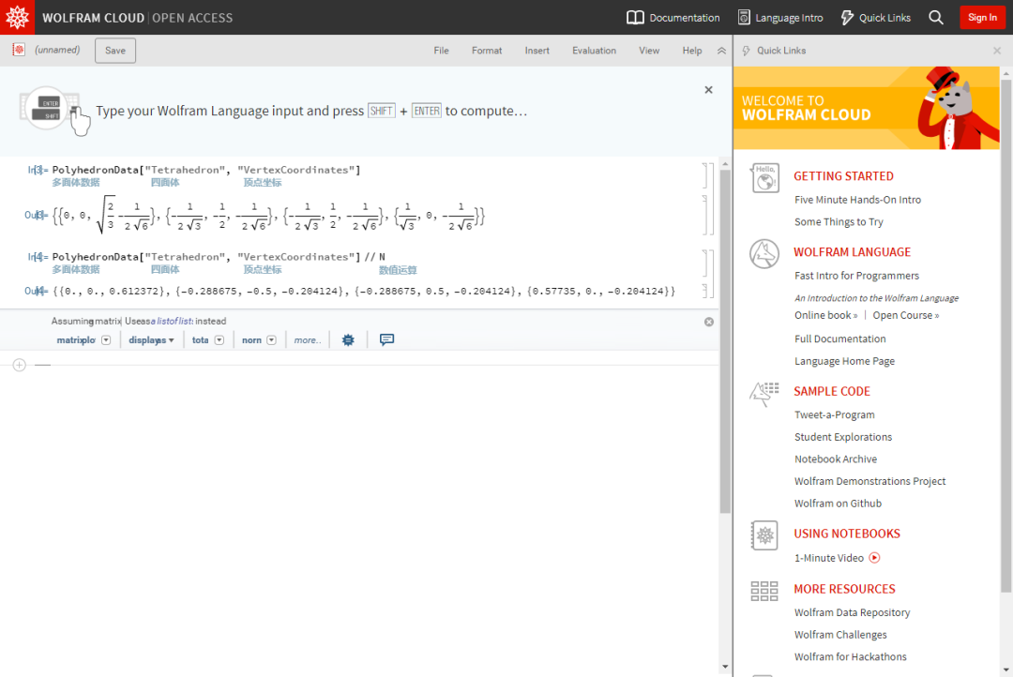Open Quick Links in the top bar
1013x677 pixels.
pyautogui.click(x=875, y=18)
